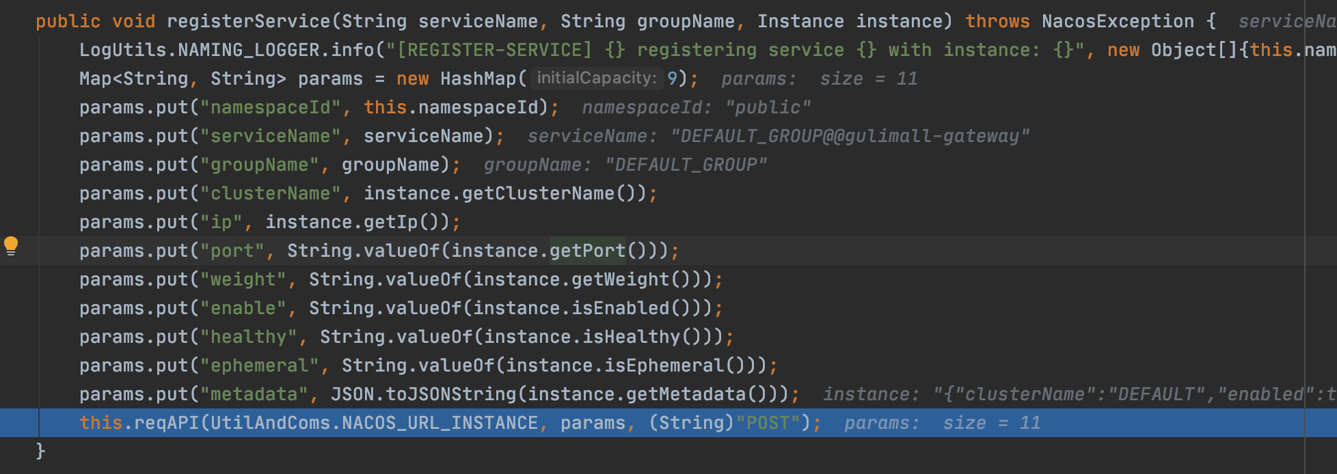This screenshot has width=1337, height=474.
Task: Click the "metadata" string literal
Action: (x=254, y=394)
